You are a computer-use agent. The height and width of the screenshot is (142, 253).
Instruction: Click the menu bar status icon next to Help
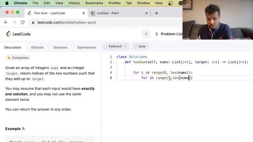170,3
